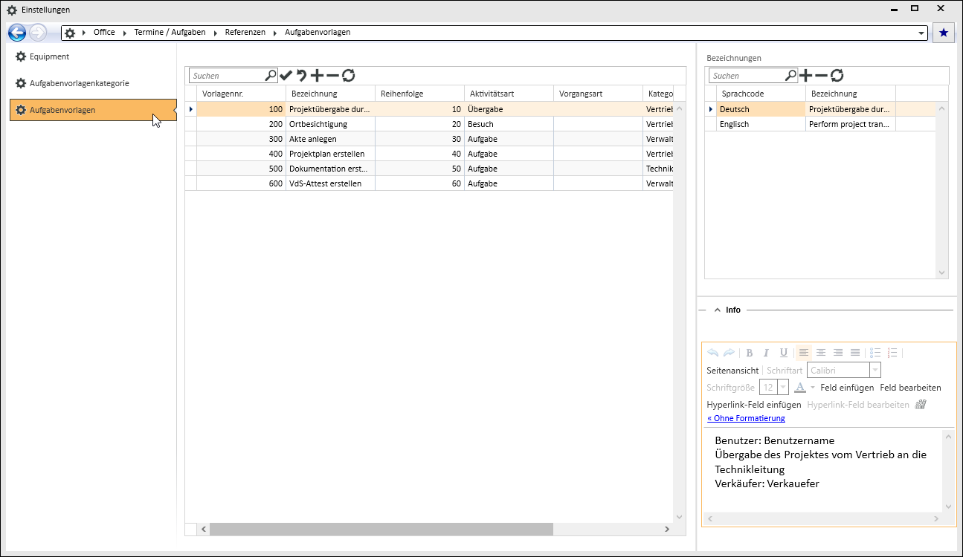The width and height of the screenshot is (963, 557).
Task: Select the Ortbesichtigung row
Action: click(x=430, y=124)
